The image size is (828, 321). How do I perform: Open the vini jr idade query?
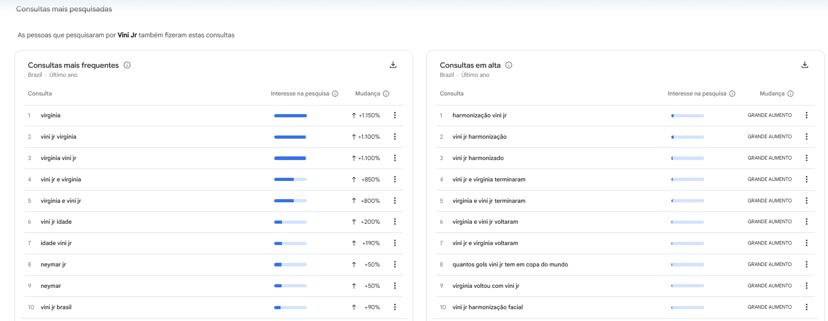tap(56, 222)
